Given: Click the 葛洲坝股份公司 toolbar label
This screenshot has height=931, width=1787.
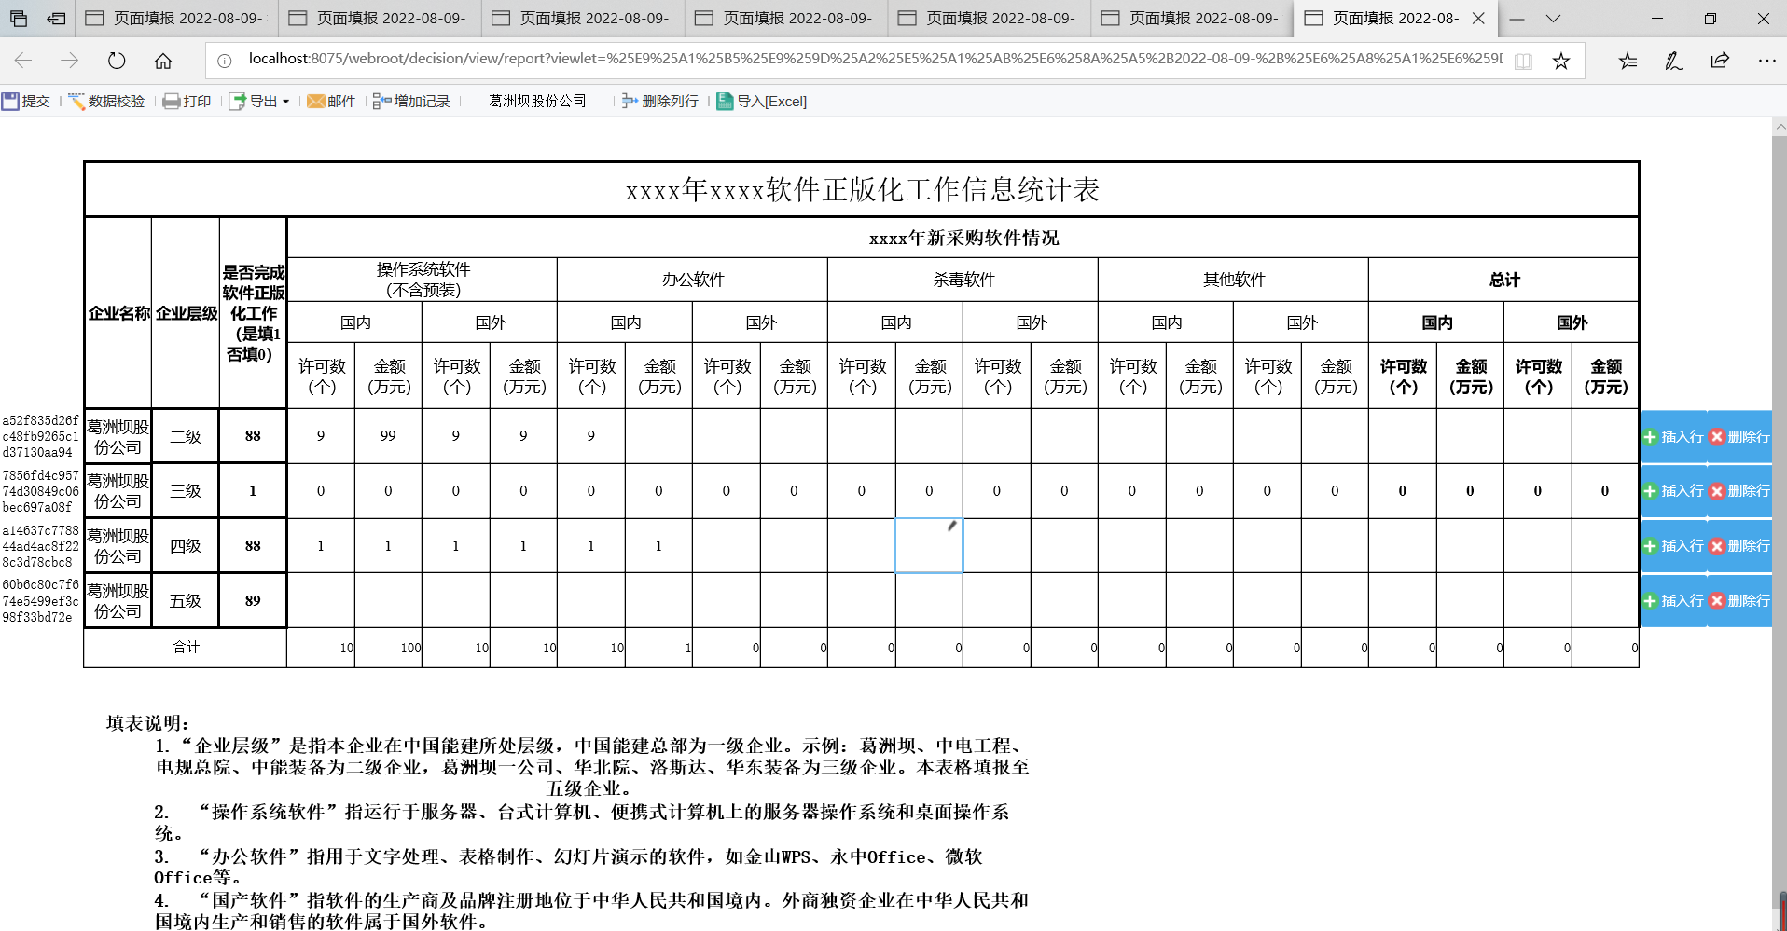Looking at the screenshot, I should (538, 101).
